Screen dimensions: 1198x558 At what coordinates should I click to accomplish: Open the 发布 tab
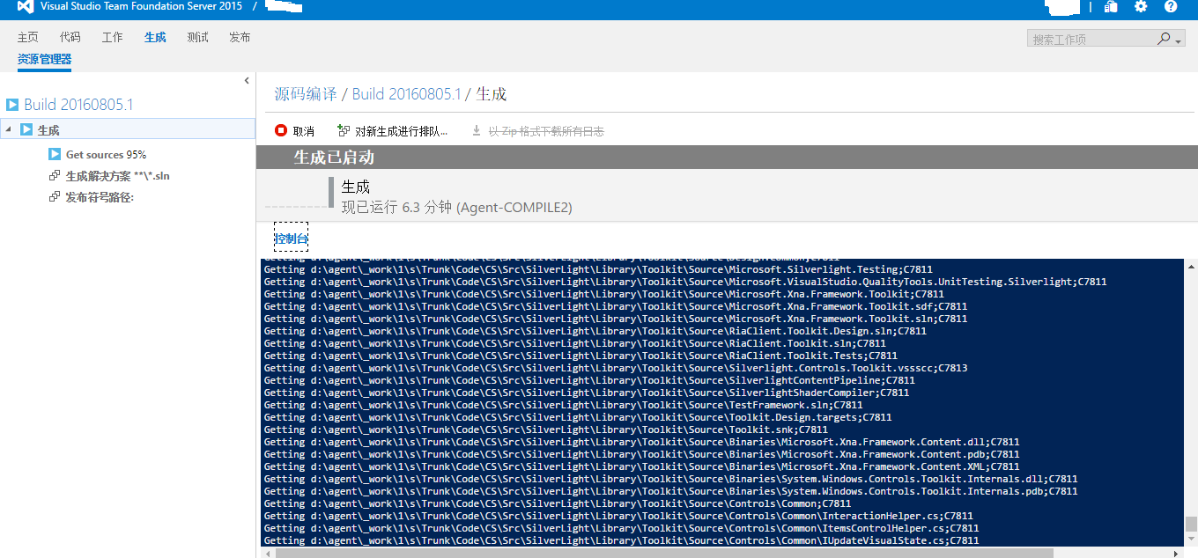[240, 37]
